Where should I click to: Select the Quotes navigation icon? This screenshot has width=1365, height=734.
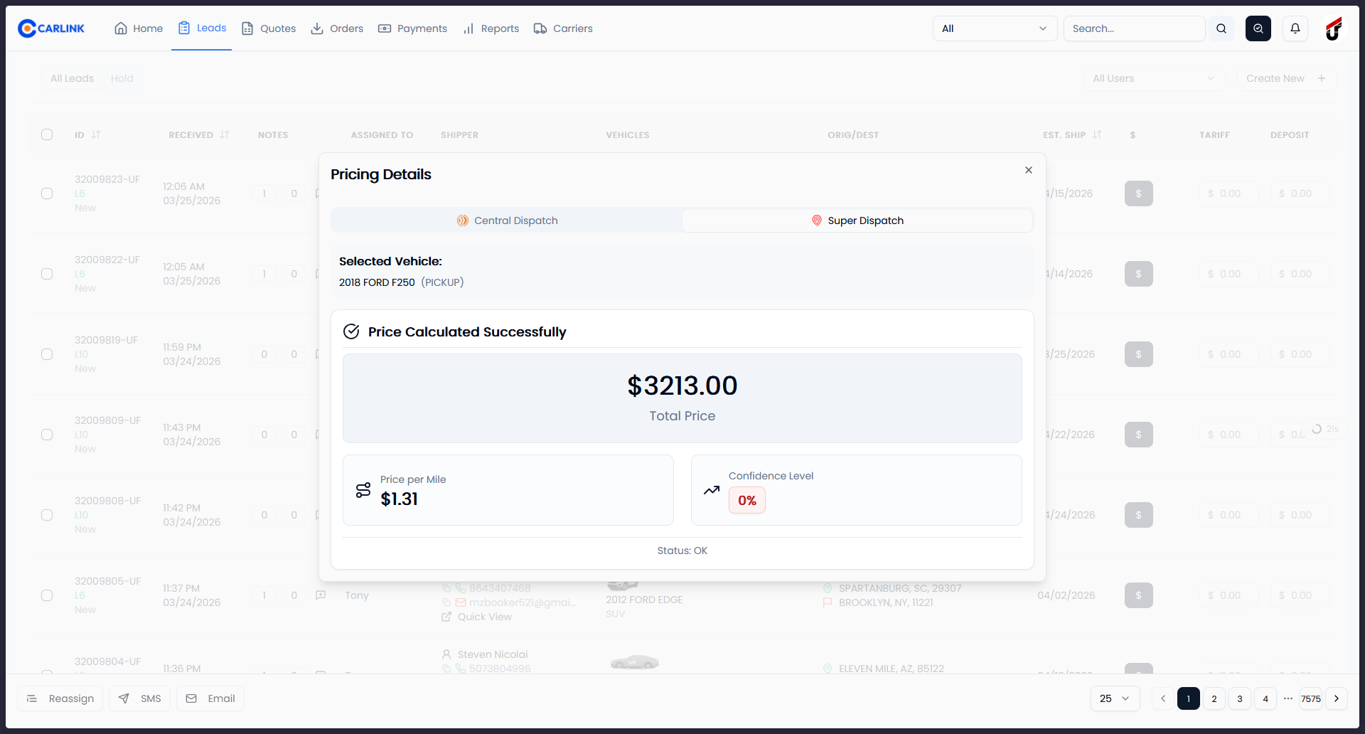pos(247,28)
